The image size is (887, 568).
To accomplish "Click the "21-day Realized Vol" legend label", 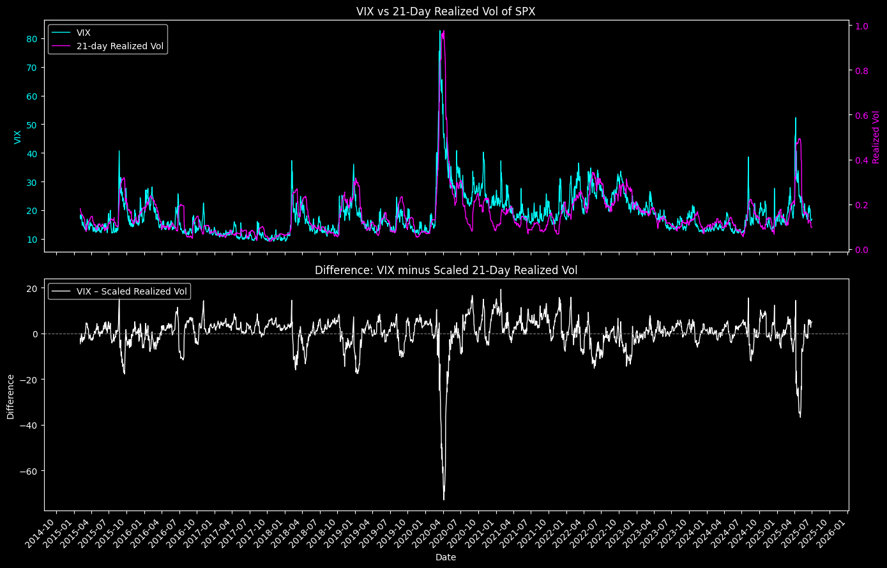I will pyautogui.click(x=120, y=46).
